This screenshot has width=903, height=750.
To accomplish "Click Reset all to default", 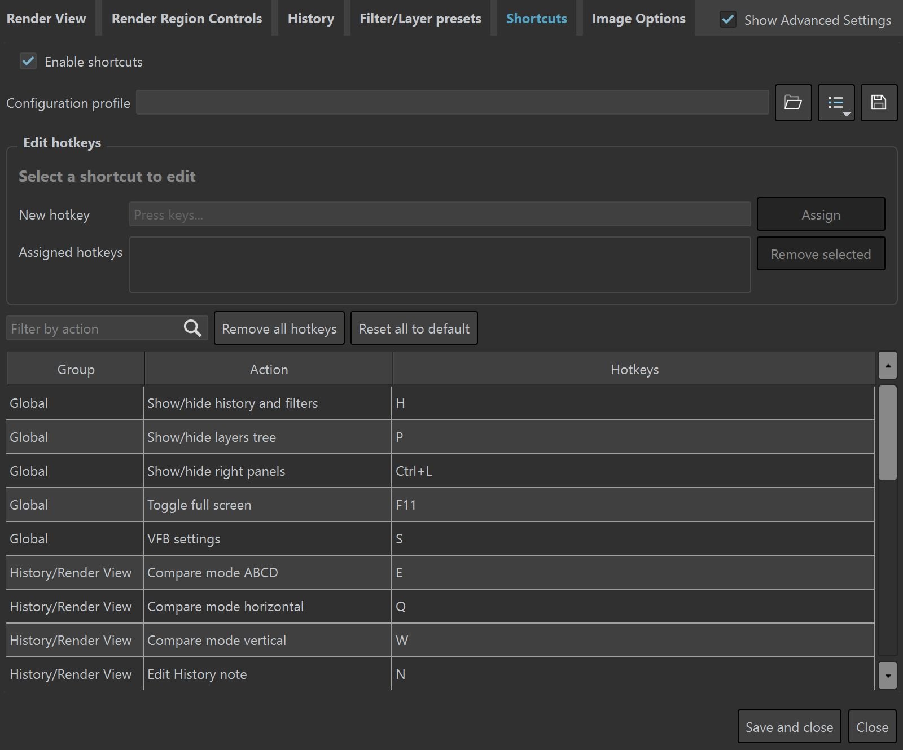I will (414, 328).
